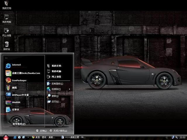Screen dimensions: 187x140
Task: Open 记事本 (Notepad) from the Start menu
Action: pyautogui.click(x=15, y=110)
